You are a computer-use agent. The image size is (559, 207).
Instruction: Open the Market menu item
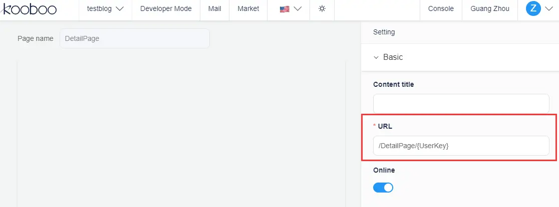248,8
